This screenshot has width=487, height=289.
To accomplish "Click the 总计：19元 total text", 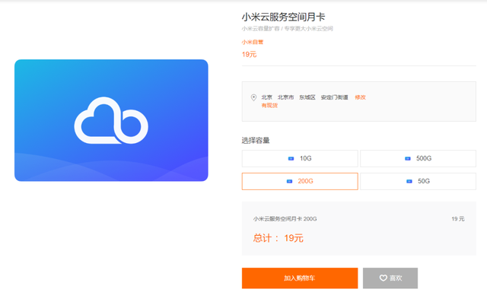I will point(278,238).
